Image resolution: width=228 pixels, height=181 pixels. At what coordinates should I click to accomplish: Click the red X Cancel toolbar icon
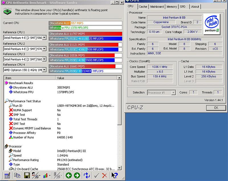pyautogui.click(x=104, y=176)
